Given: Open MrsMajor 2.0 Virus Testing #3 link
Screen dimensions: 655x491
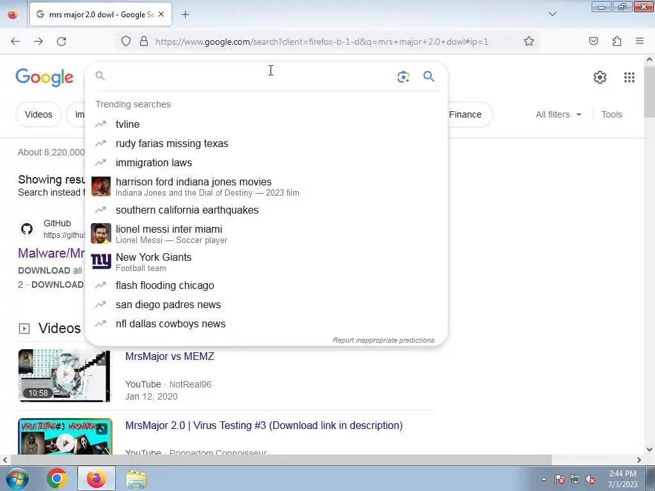Looking at the screenshot, I should pyautogui.click(x=264, y=425).
